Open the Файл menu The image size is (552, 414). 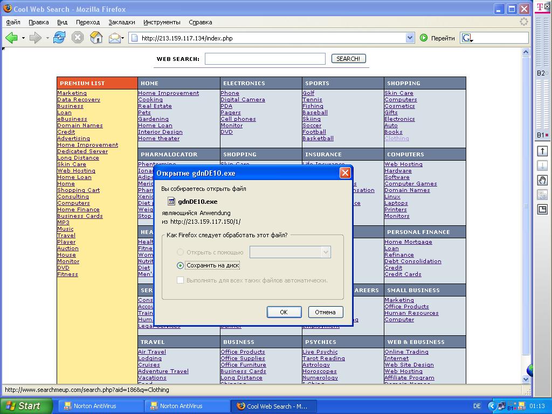pos(13,22)
